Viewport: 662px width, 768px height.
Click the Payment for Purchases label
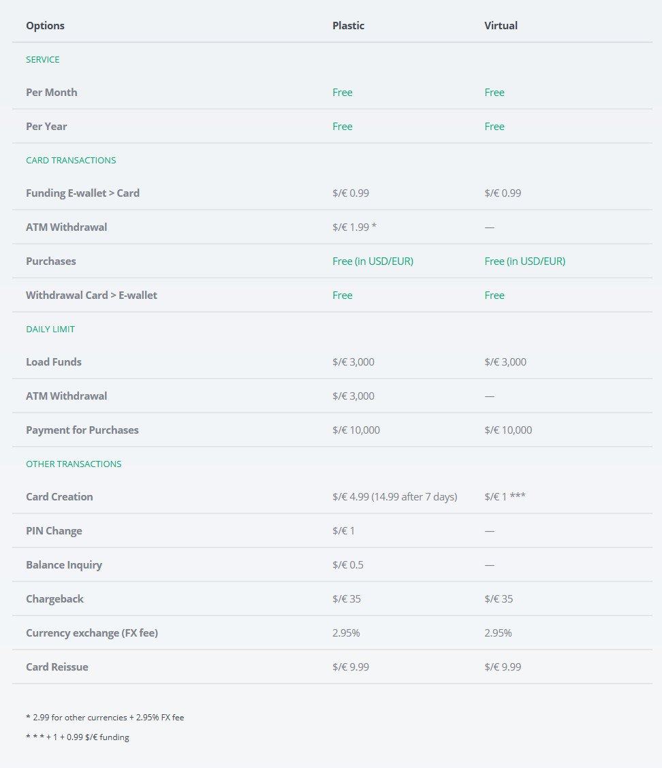click(x=82, y=430)
